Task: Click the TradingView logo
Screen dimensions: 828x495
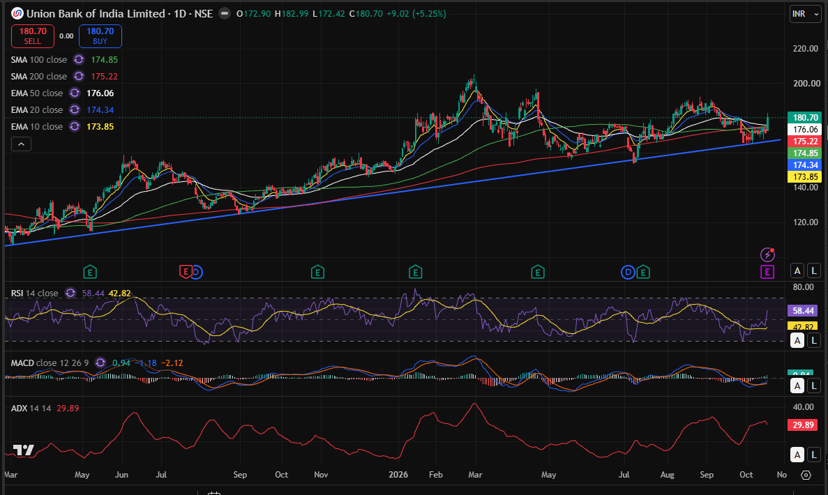Action: point(23,450)
